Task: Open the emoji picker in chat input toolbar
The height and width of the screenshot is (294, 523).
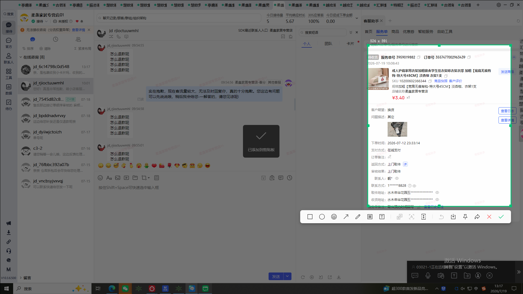Action: click(100, 178)
